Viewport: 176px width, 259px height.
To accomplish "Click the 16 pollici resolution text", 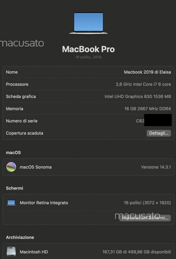I will click(x=147, y=203).
